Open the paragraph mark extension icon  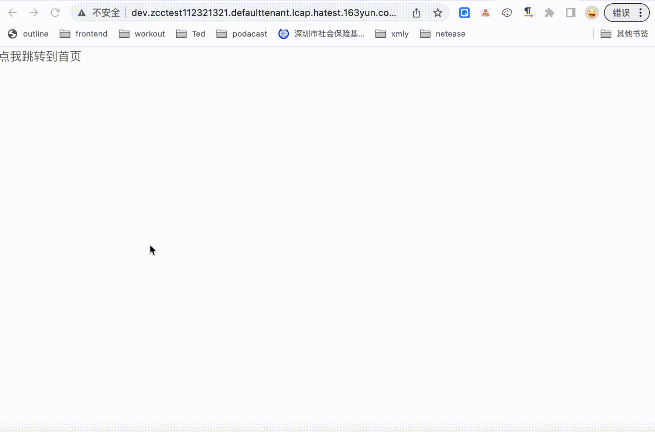[528, 13]
